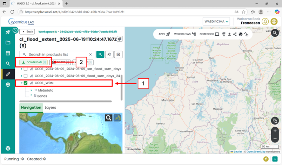The image size is (282, 165).
Task: Click the DOWNLOAD [1] button
Action: [x=34, y=62]
